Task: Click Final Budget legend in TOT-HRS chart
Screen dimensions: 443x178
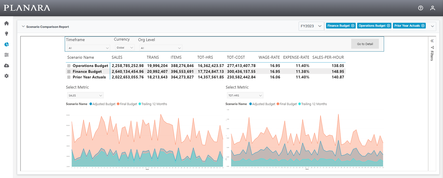Action: point(286,104)
